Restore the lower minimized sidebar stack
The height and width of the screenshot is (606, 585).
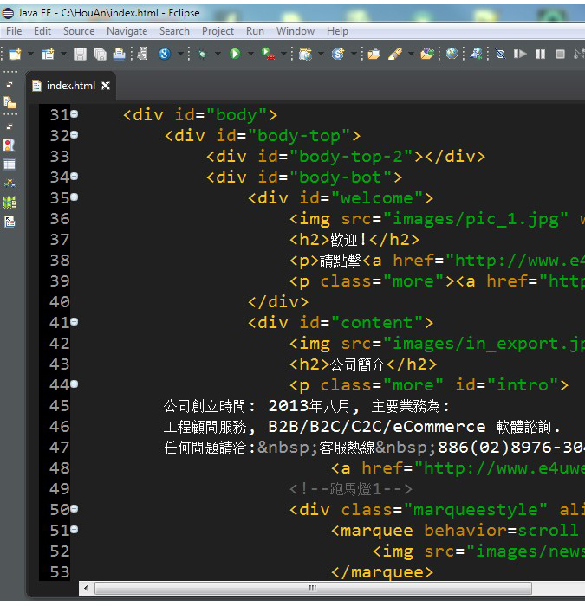click(x=10, y=126)
